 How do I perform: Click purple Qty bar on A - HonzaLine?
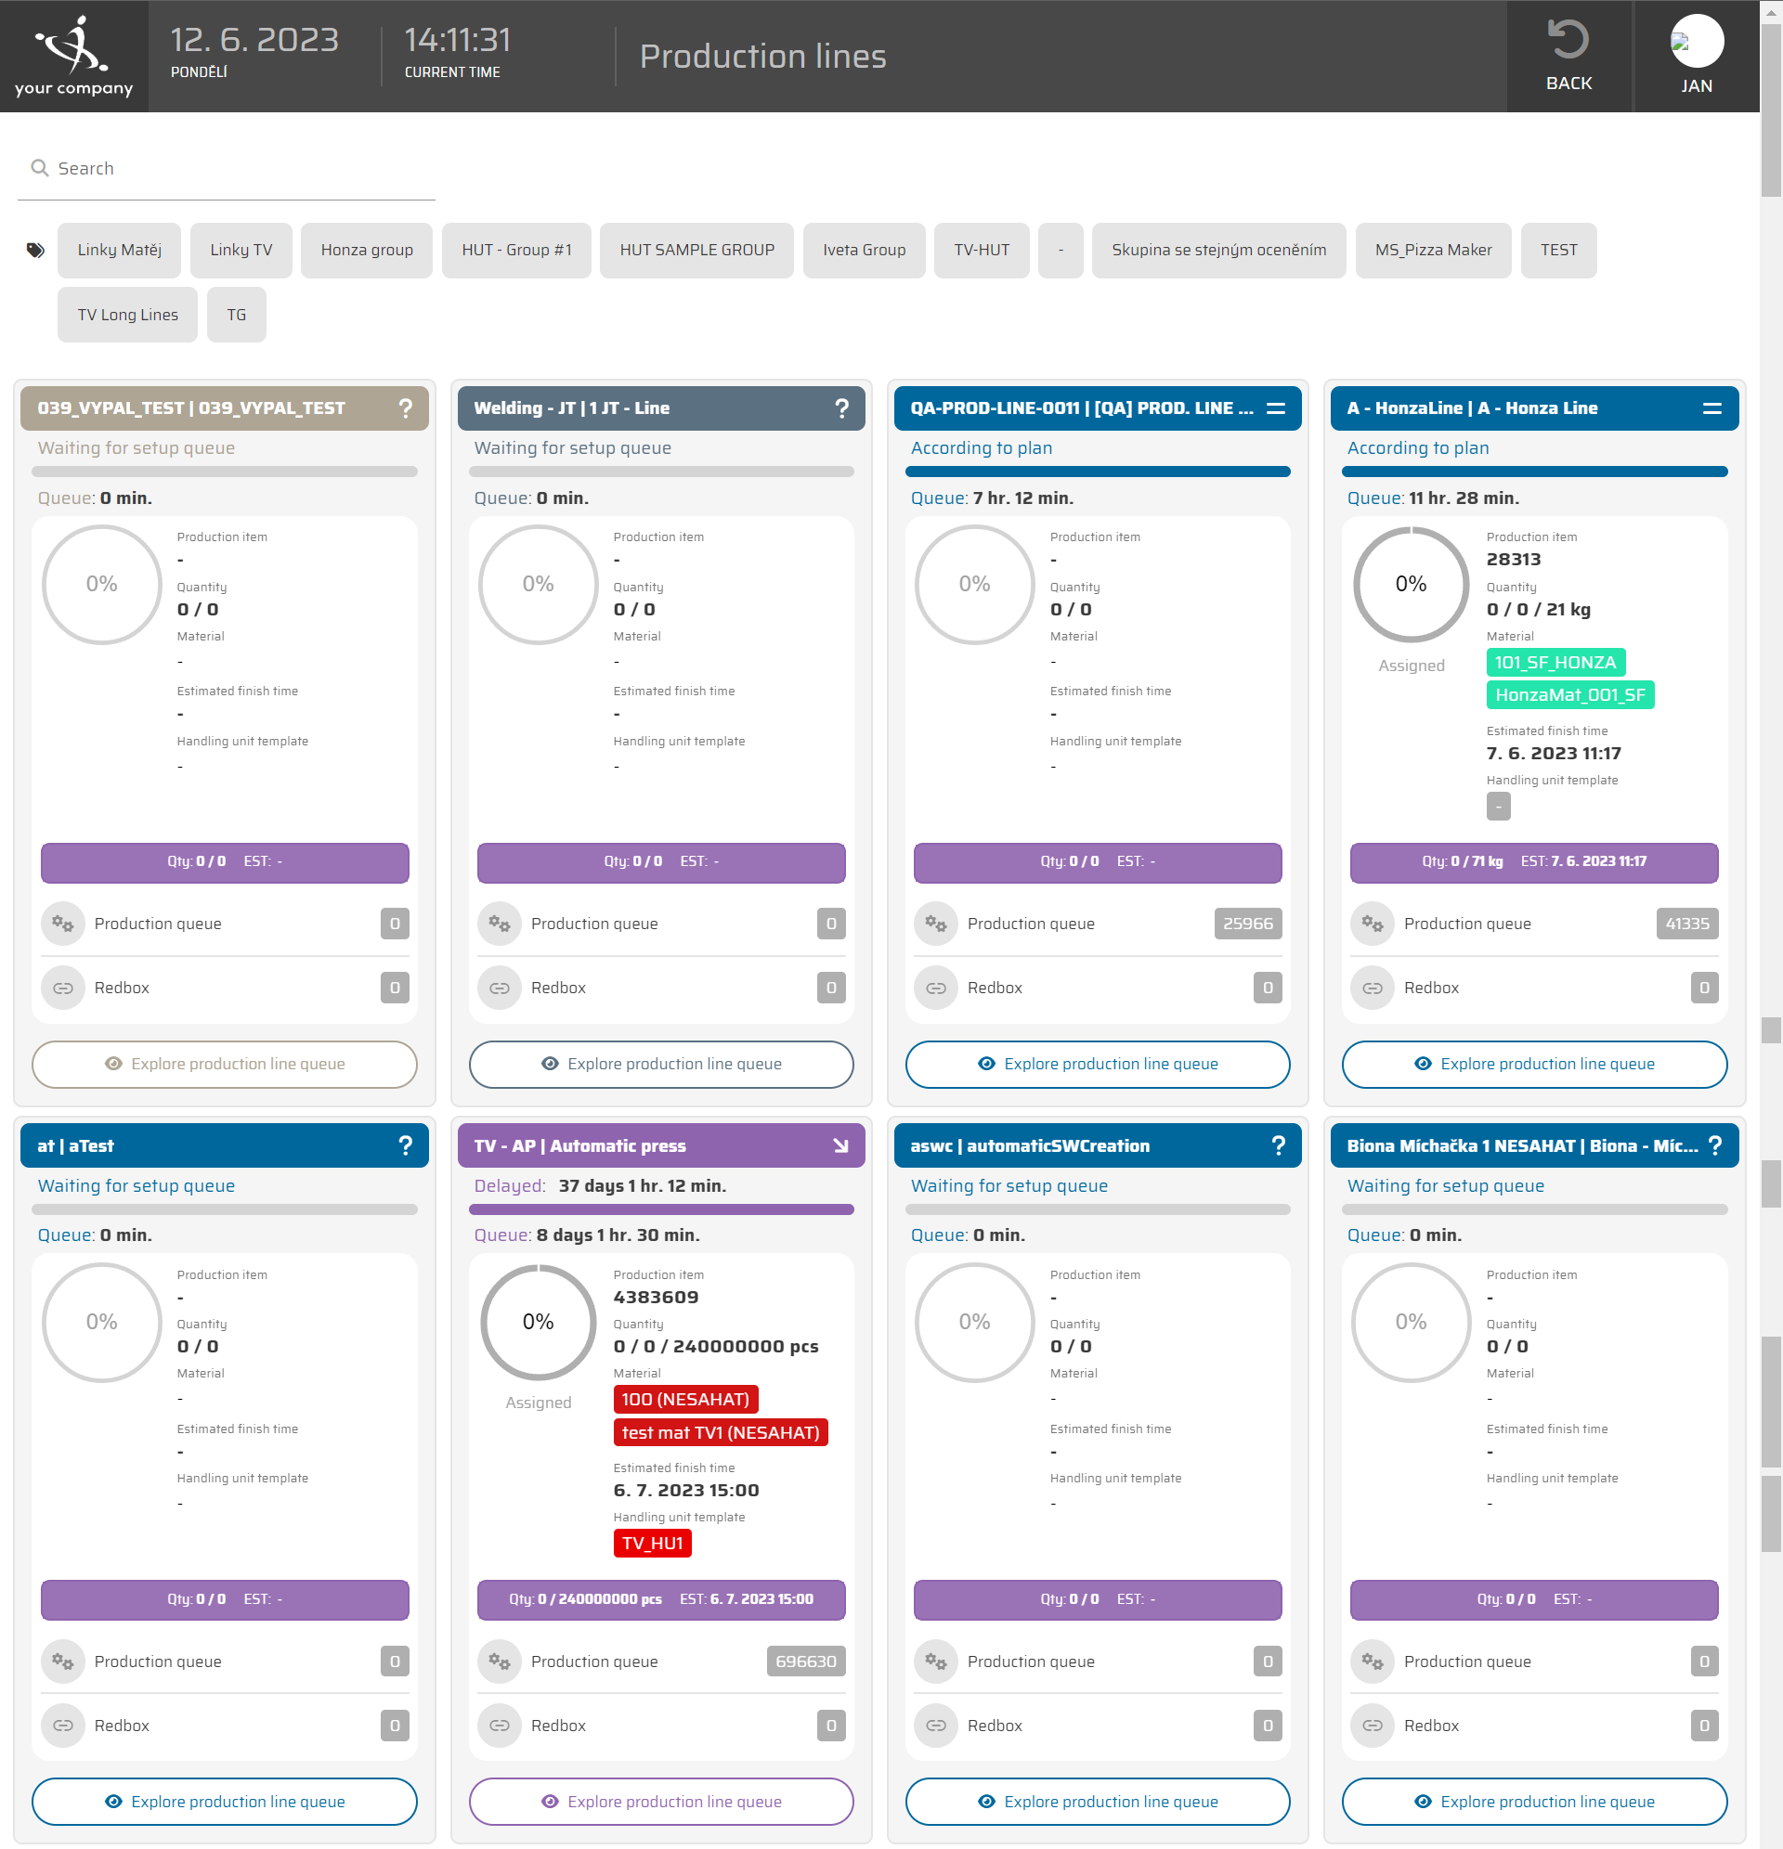click(x=1533, y=861)
